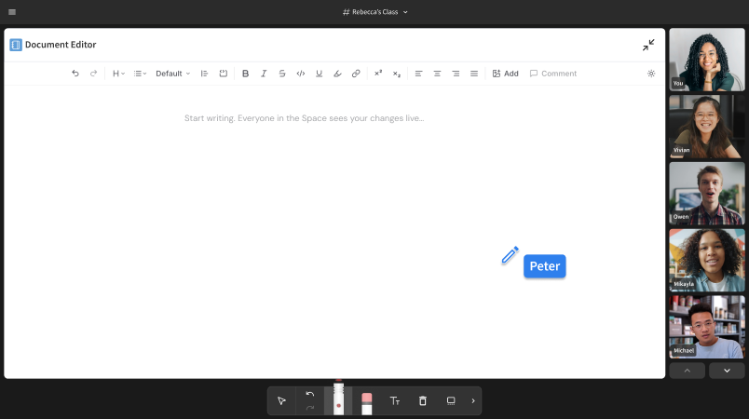Image resolution: width=749 pixels, height=419 pixels.
Task: Select the text highlighter tool
Action: (337, 74)
